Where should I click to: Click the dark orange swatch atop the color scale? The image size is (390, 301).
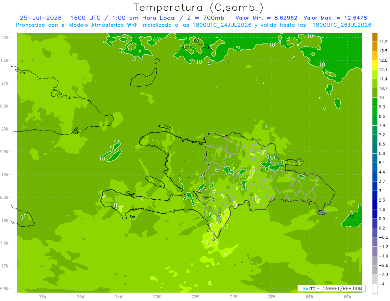pyautogui.click(x=375, y=37)
